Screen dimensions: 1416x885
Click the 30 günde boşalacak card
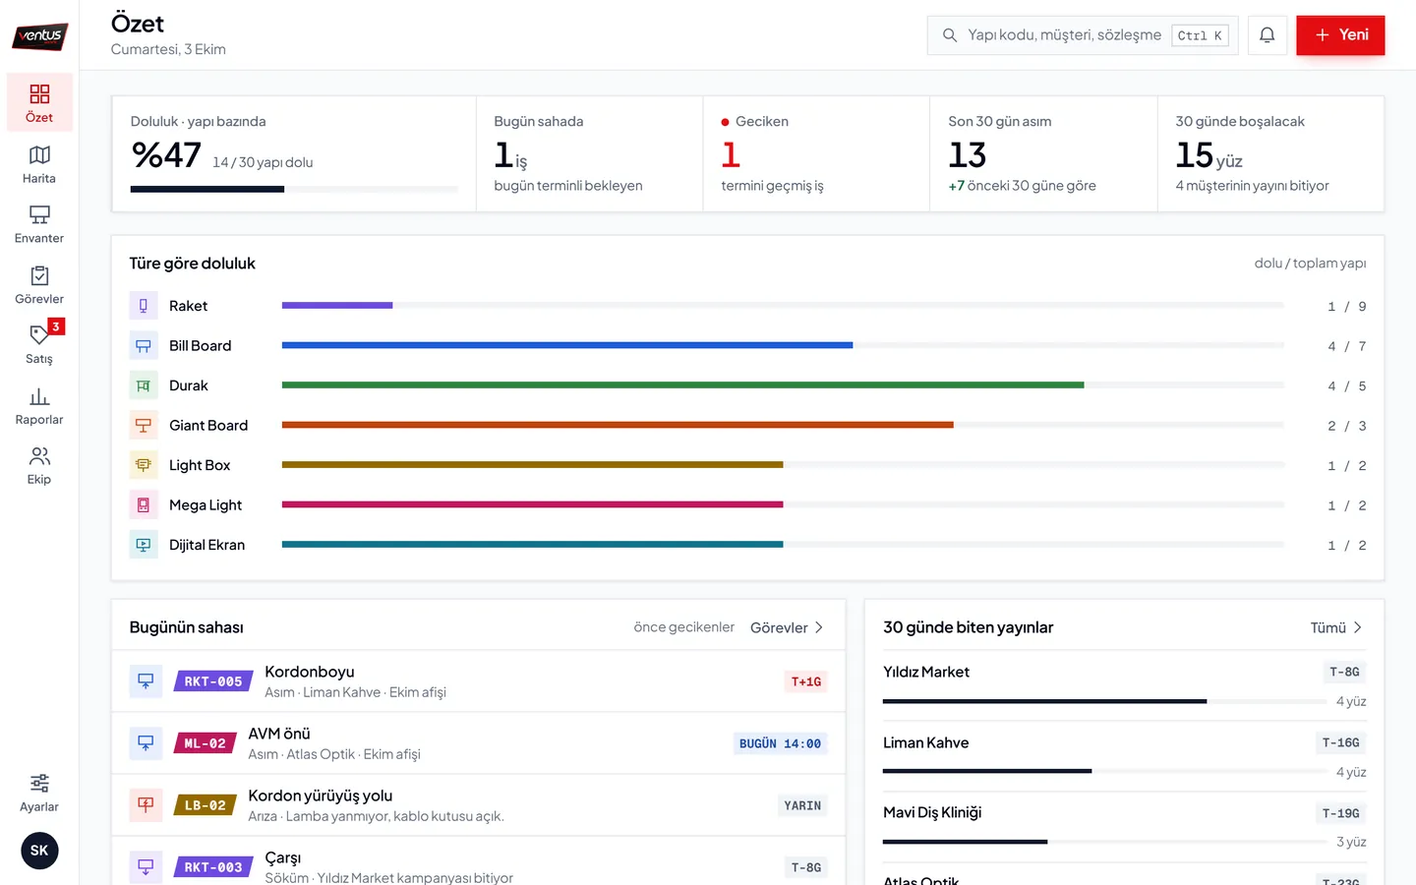pyautogui.click(x=1270, y=153)
